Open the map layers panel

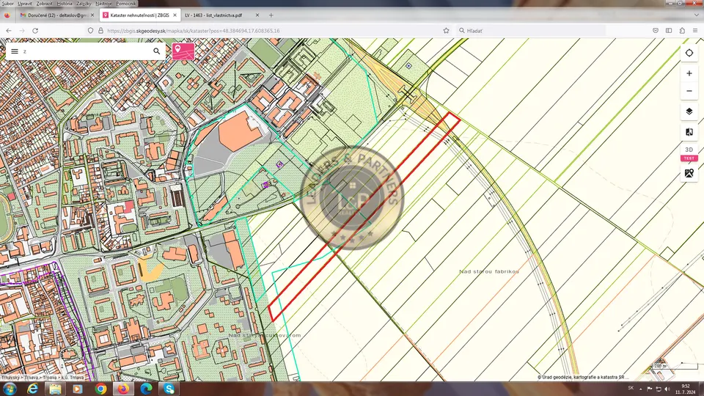[689, 111]
